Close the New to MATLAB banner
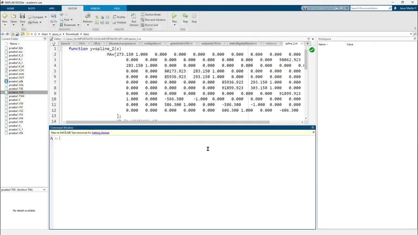The image size is (418, 235). (x=313, y=132)
